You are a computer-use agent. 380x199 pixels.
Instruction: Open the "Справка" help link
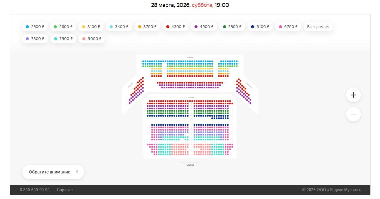pos(65,190)
